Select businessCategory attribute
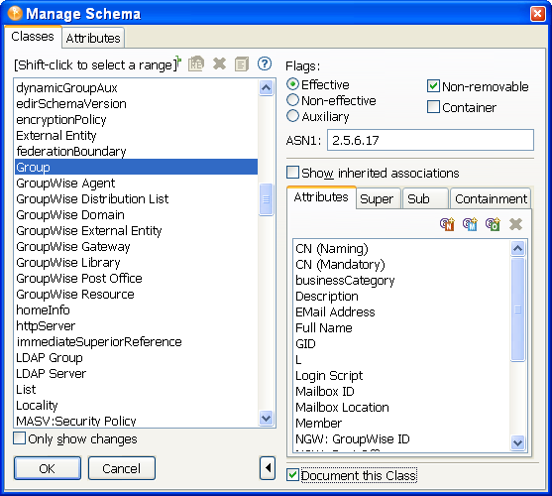Image resolution: width=552 pixels, height=496 pixels. click(x=401, y=280)
